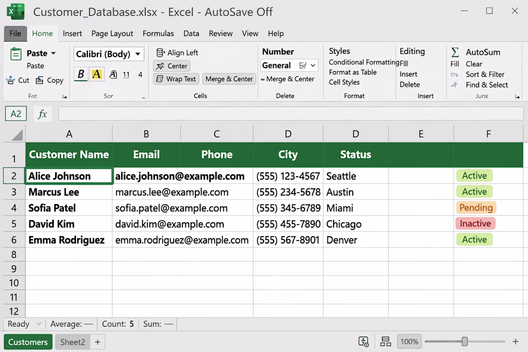528x352 pixels.
Task: Click the zoom in plus icon
Action: pyautogui.click(x=516, y=341)
